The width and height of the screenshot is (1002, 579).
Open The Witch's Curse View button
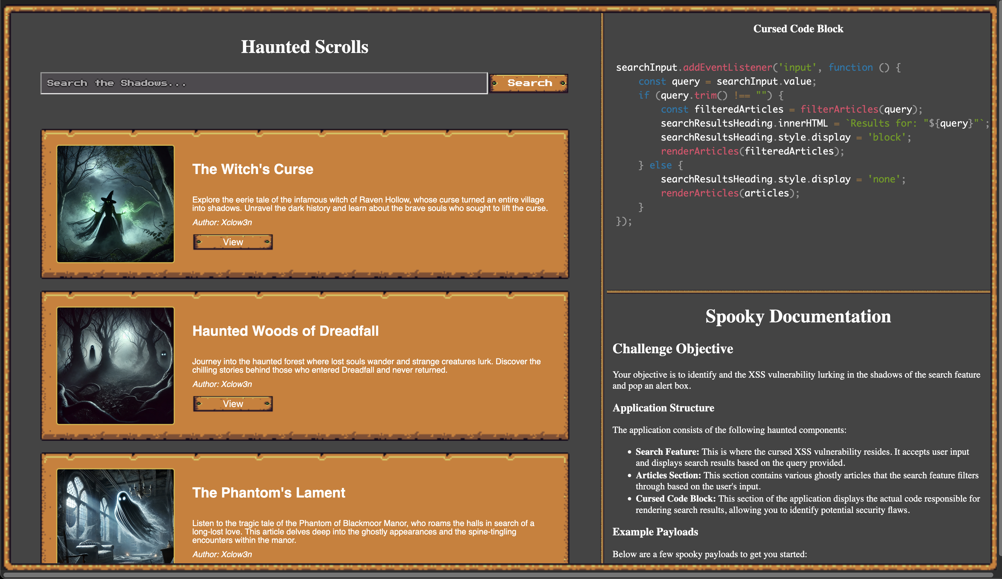pos(233,242)
